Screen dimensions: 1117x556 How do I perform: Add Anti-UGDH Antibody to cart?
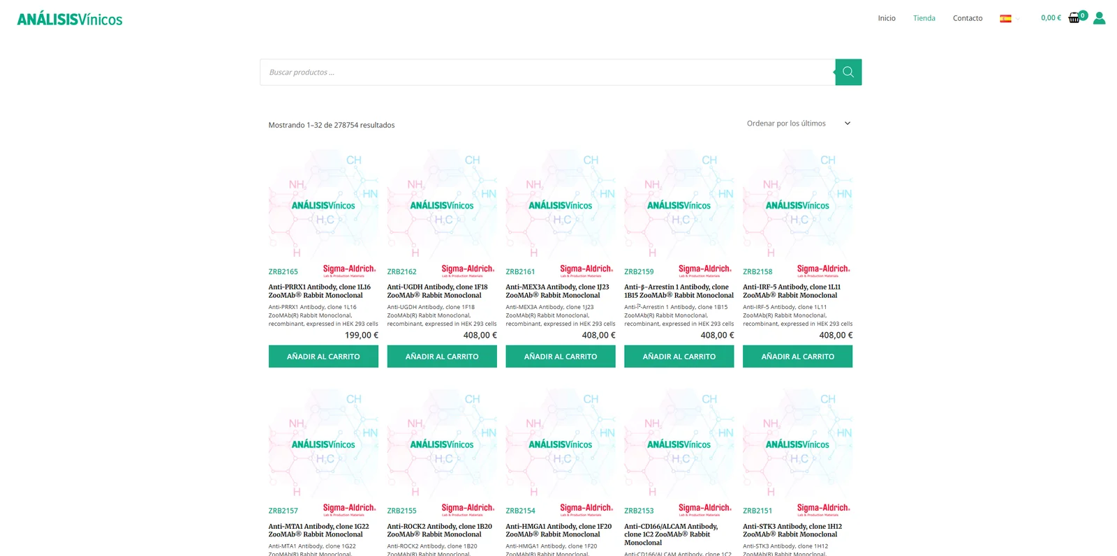pos(442,356)
